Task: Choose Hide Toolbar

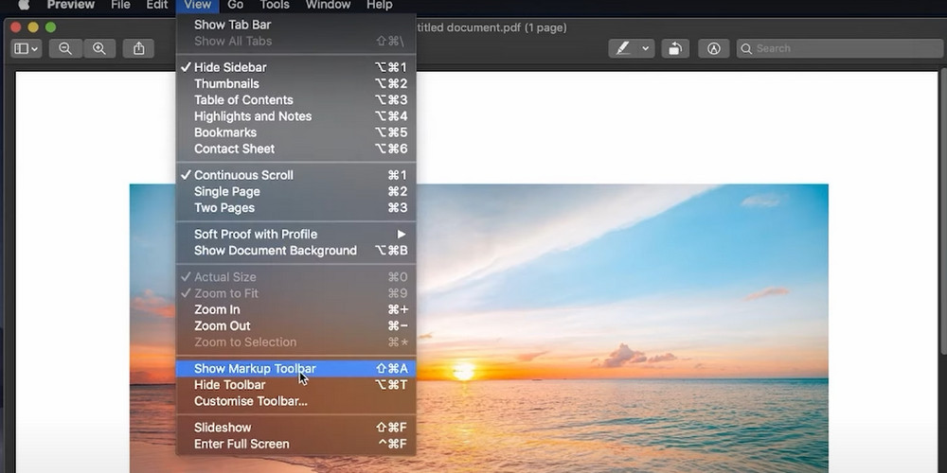Action: [295, 385]
